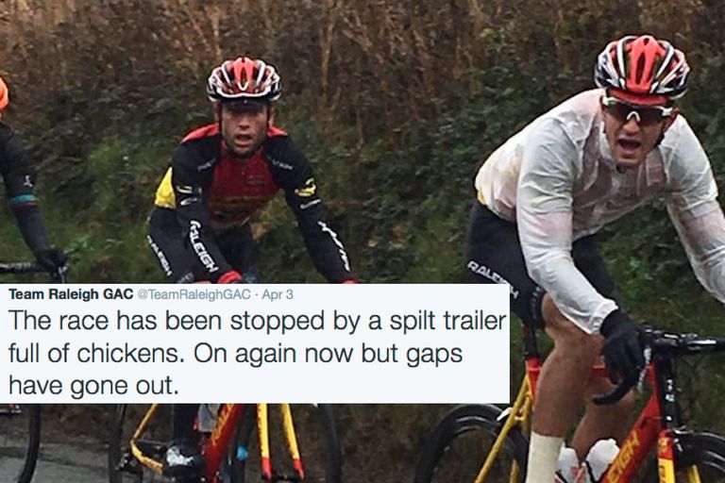Click the middle cyclist's red helmet
The width and height of the screenshot is (725, 483).
pos(244,81)
